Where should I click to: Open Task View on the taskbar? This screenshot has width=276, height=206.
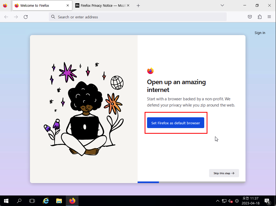point(32,201)
